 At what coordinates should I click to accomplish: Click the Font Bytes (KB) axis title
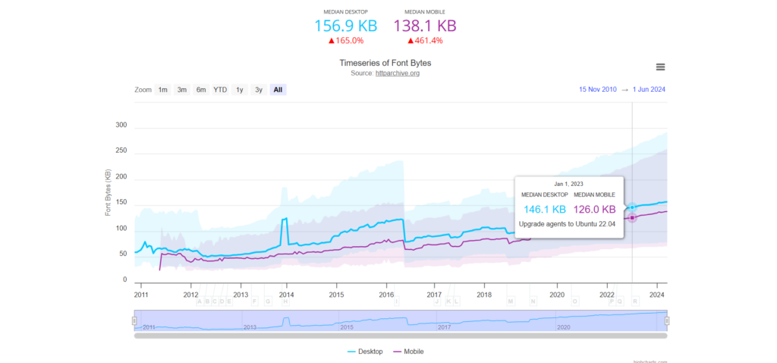coord(108,193)
